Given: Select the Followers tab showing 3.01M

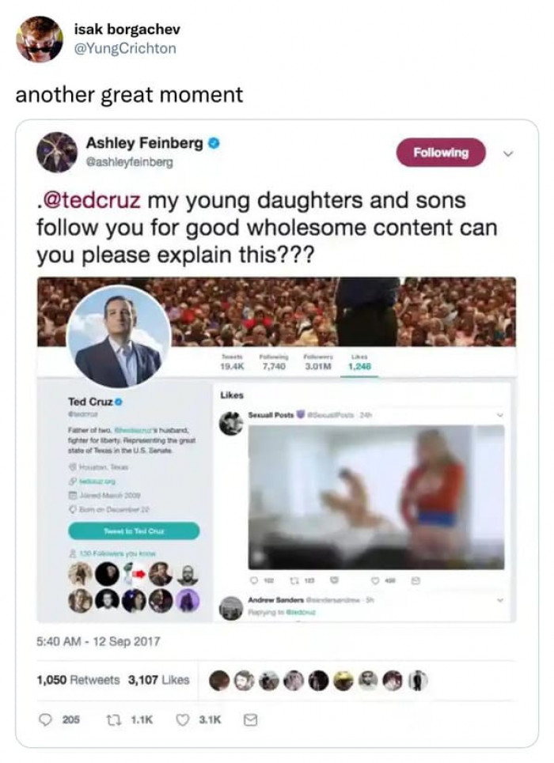Looking at the screenshot, I should 317,362.
